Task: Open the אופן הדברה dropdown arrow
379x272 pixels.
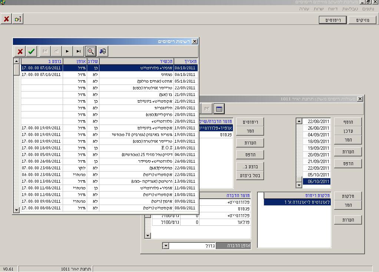Action: click(165, 246)
